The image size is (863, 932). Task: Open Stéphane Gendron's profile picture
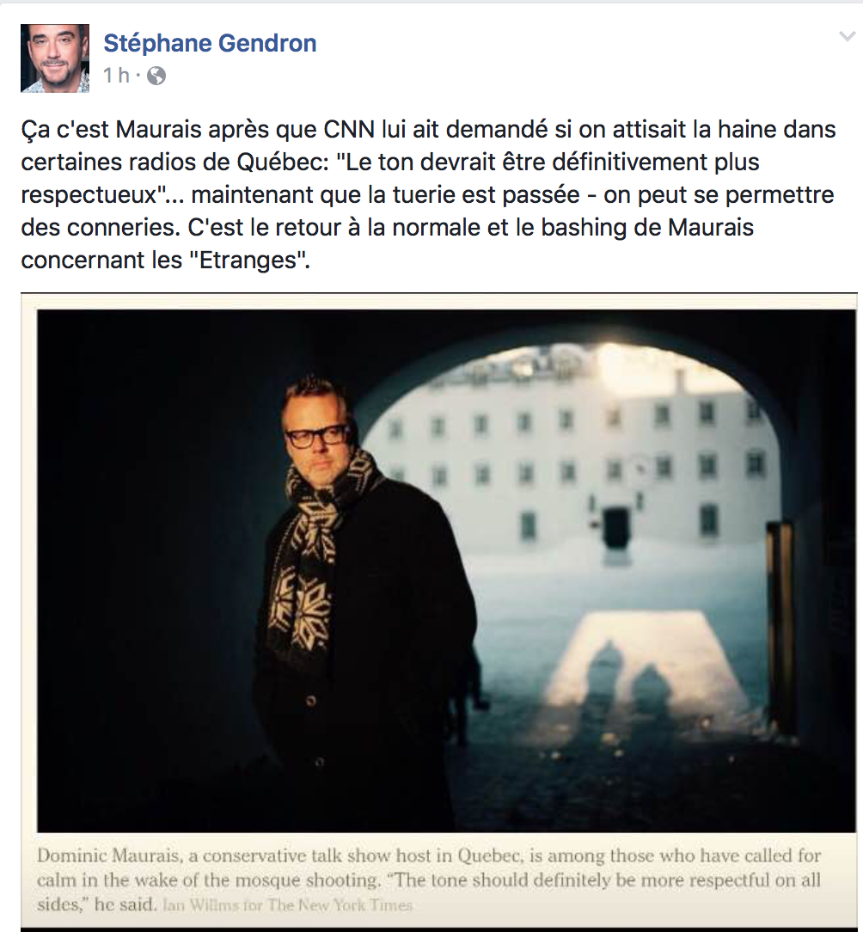pyautogui.click(x=55, y=58)
